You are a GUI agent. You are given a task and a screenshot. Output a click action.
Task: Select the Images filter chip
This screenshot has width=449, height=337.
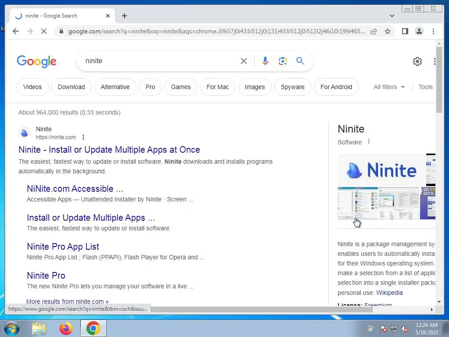click(255, 87)
